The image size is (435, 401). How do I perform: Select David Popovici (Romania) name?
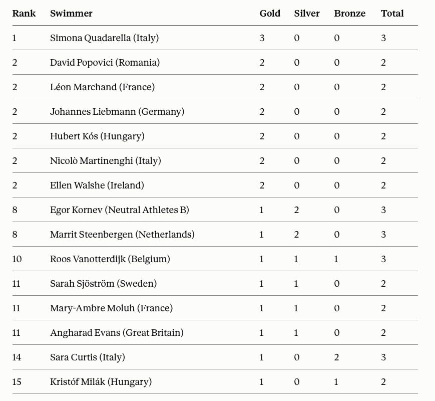pos(105,63)
